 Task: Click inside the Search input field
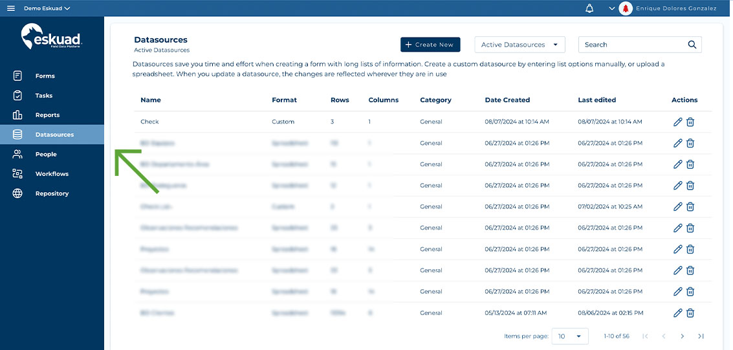coord(631,45)
